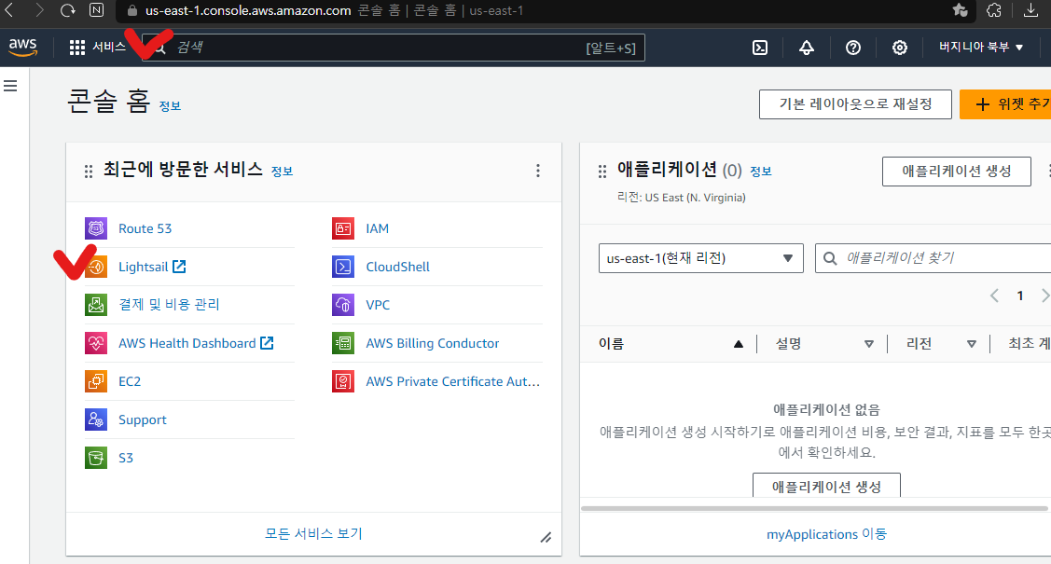Open the browser downloads icon
The height and width of the screenshot is (564, 1051).
[x=1030, y=10]
